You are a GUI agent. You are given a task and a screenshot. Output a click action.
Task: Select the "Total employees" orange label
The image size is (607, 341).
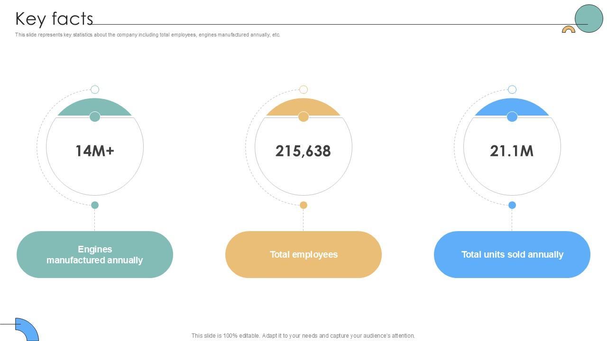[303, 254]
